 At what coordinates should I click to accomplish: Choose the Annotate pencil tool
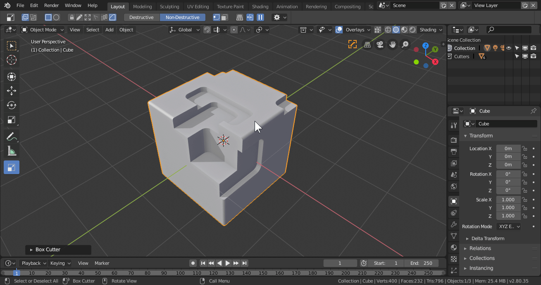point(12,137)
